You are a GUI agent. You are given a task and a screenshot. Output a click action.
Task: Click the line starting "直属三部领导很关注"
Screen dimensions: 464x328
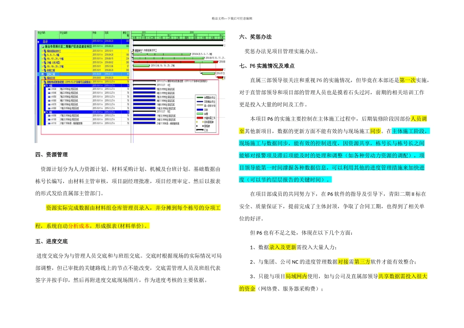pos(340,80)
